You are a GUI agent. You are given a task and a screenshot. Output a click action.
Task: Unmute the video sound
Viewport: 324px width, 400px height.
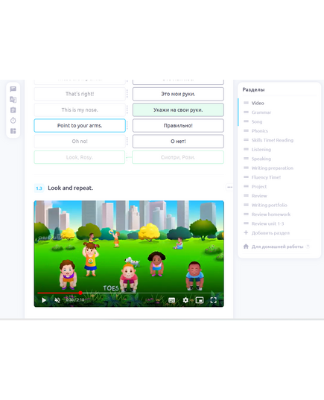[x=57, y=300]
